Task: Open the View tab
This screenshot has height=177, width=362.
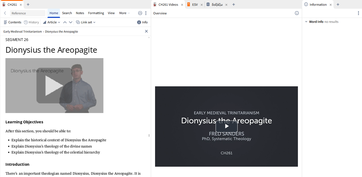Action: click(x=111, y=13)
